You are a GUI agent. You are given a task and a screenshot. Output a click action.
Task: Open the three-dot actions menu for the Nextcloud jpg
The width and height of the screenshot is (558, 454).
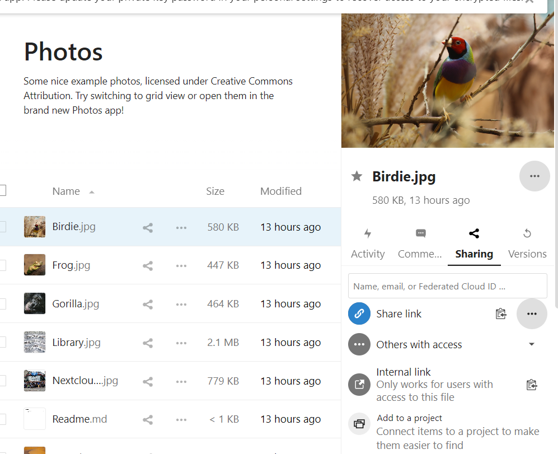pos(181,382)
